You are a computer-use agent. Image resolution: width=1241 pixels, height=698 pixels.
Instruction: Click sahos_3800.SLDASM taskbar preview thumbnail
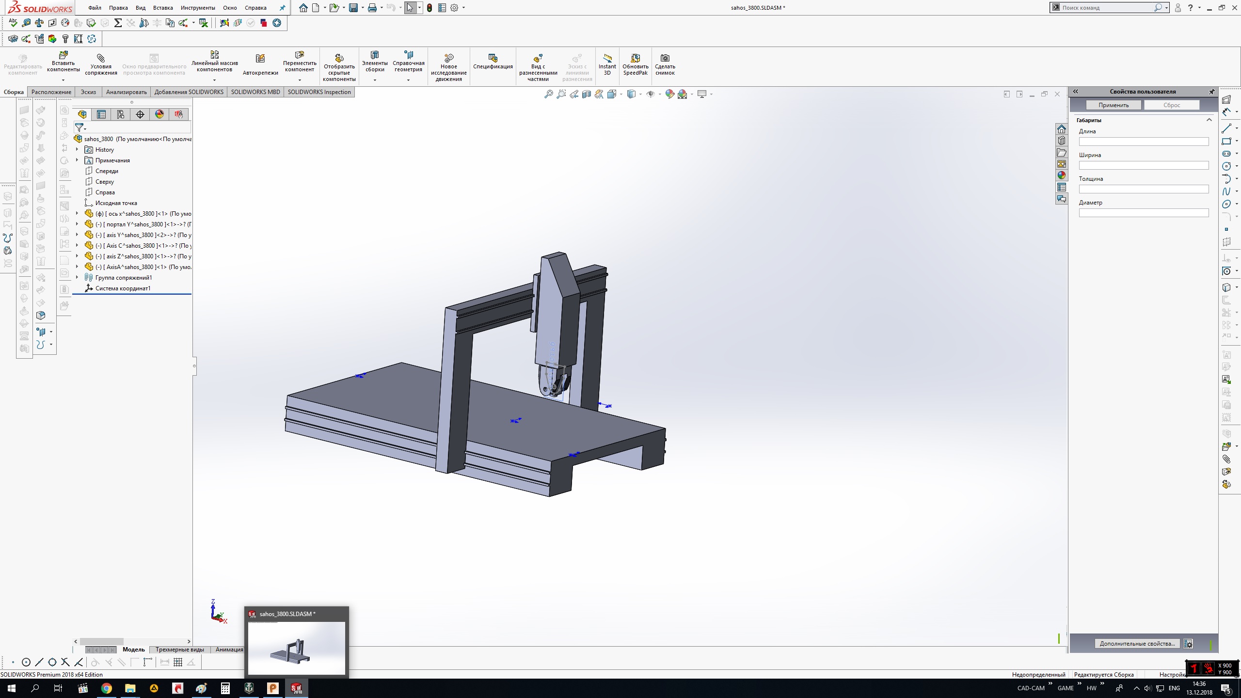point(297,648)
